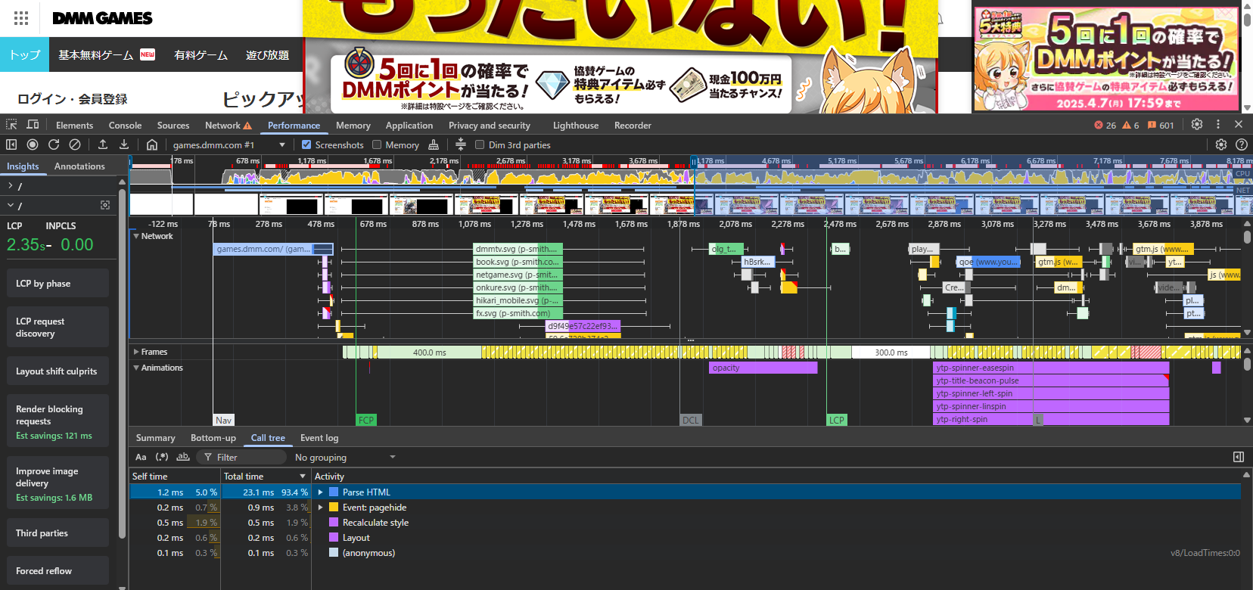Image resolution: width=1253 pixels, height=590 pixels.
Task: Click the record and reload icon
Action: click(54, 144)
